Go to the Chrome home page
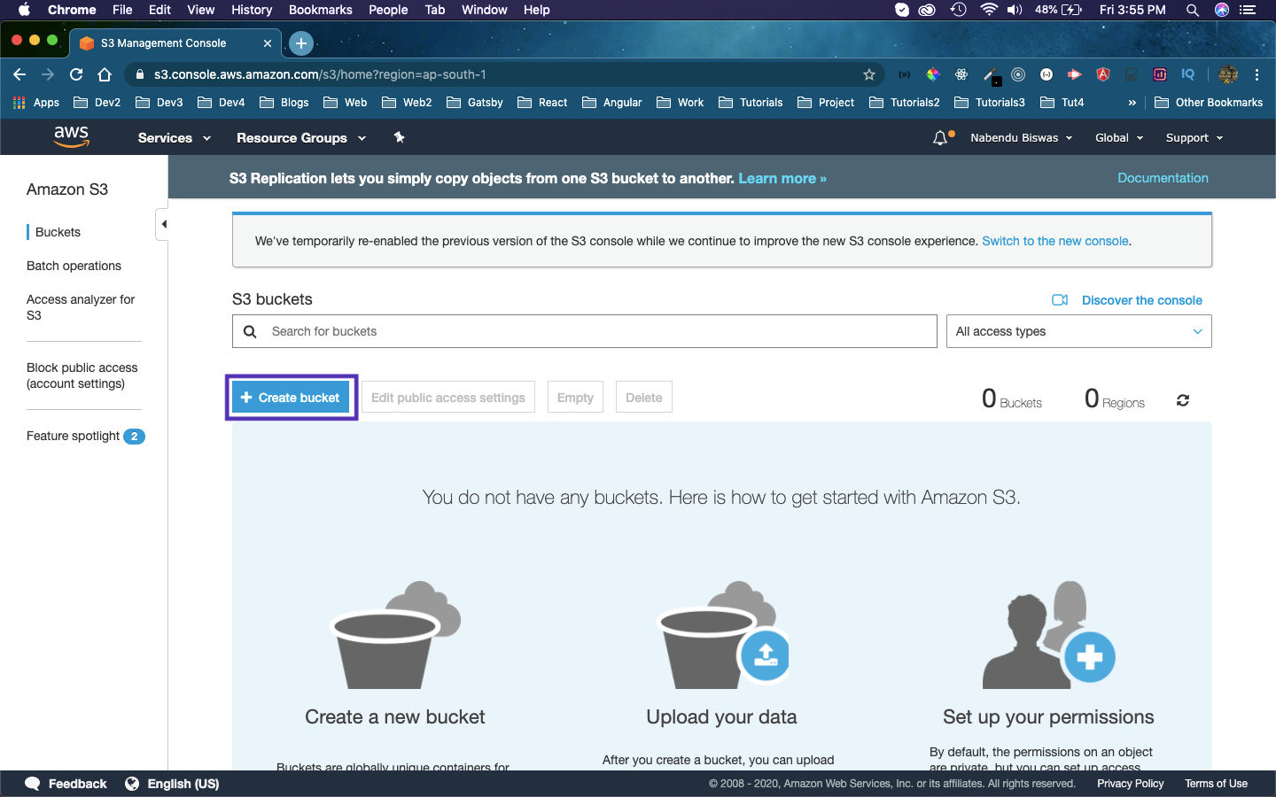This screenshot has width=1276, height=797. [105, 74]
